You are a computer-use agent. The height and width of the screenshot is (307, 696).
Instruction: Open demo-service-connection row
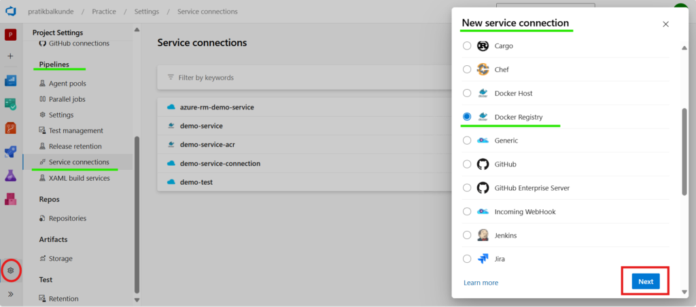tap(304, 163)
